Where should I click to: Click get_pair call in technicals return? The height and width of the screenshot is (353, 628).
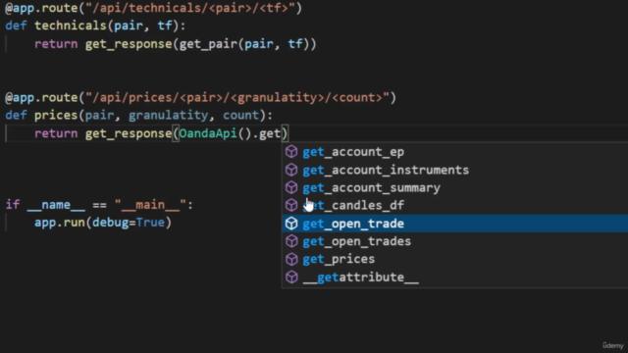click(x=208, y=43)
